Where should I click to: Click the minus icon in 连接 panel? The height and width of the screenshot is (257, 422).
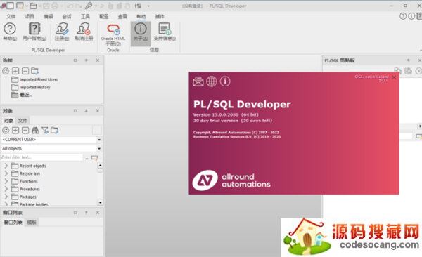coord(25,71)
